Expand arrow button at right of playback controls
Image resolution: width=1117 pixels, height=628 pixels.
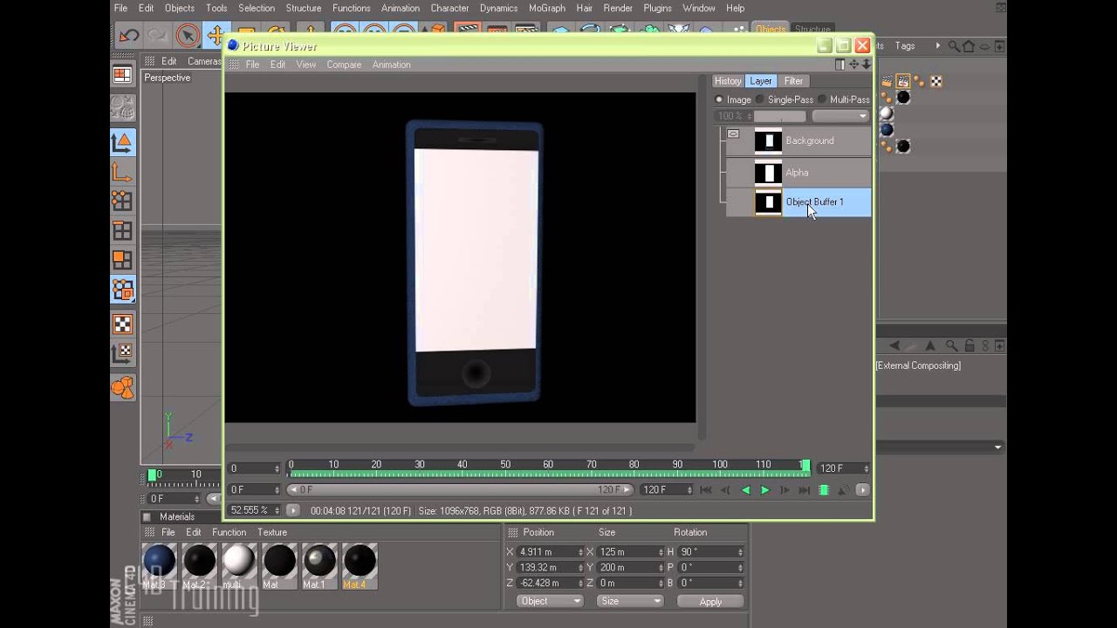pyautogui.click(x=862, y=490)
